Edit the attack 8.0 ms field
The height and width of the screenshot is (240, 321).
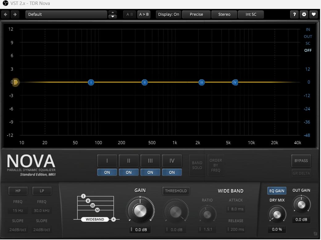[x=236, y=209]
